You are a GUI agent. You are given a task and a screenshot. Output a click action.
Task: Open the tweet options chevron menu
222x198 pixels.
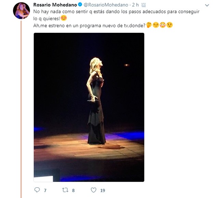tap(207, 5)
